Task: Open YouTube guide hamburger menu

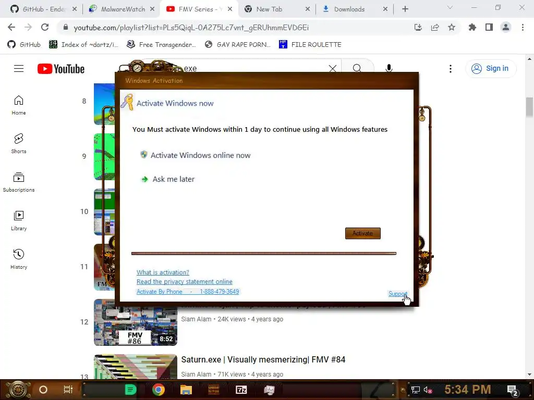Action: [x=19, y=69]
